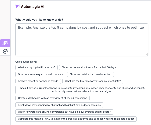
Task: Click the left sidebar strip above icons
Action: pos(5,20)
